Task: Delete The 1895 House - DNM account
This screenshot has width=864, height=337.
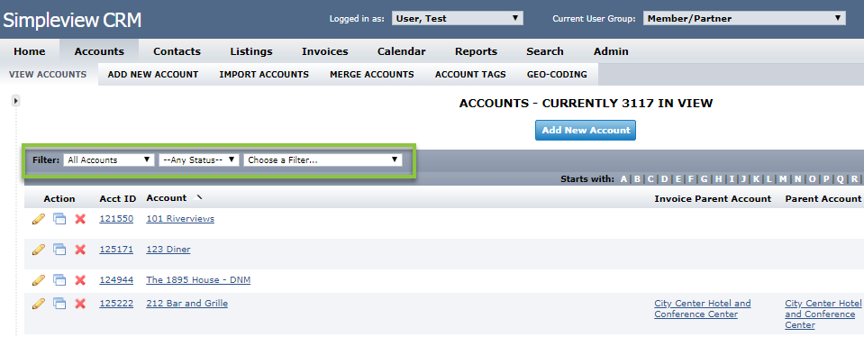Action: [80, 280]
